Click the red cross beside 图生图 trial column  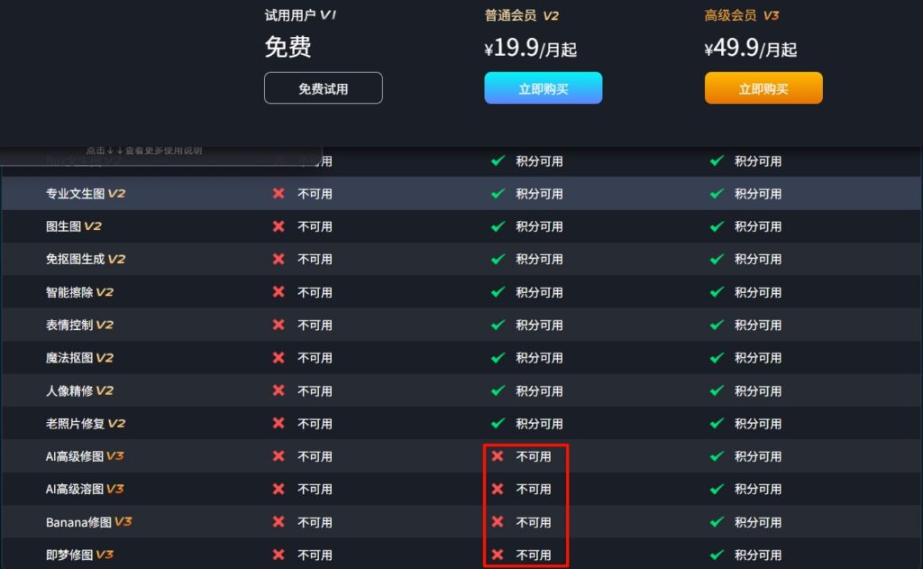278,226
